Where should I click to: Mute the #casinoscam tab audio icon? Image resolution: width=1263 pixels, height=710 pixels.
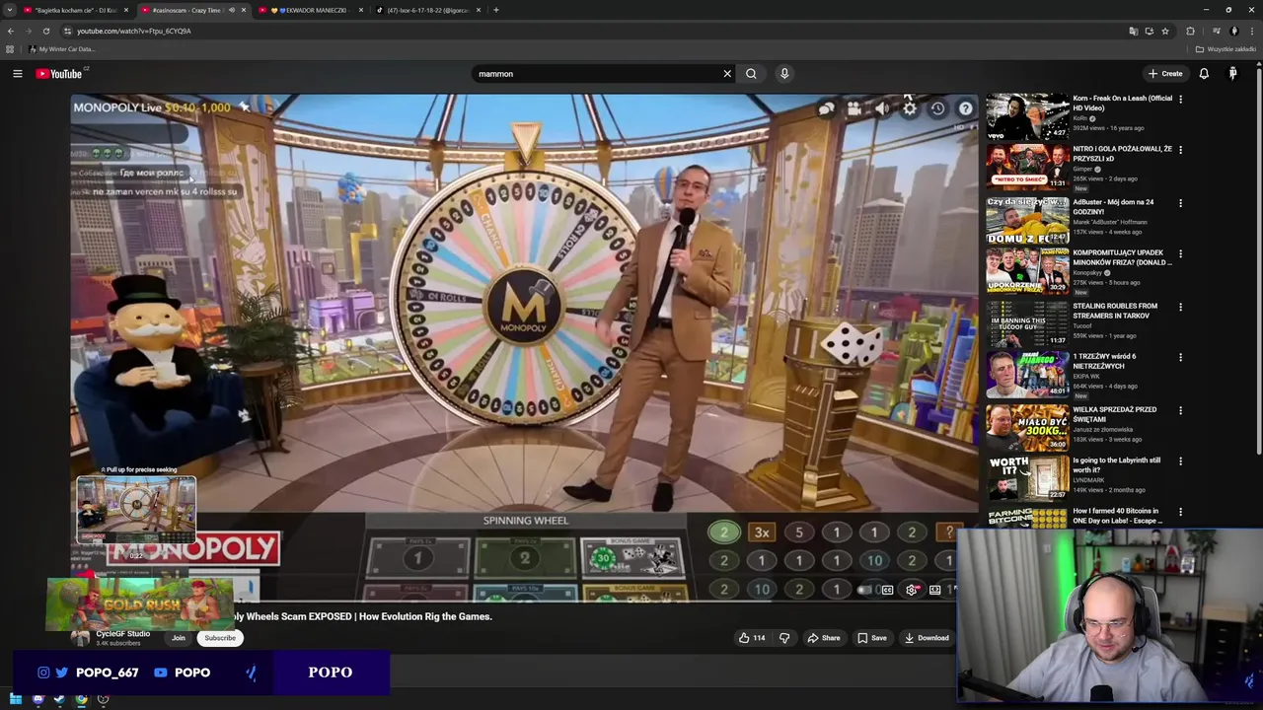point(232,10)
